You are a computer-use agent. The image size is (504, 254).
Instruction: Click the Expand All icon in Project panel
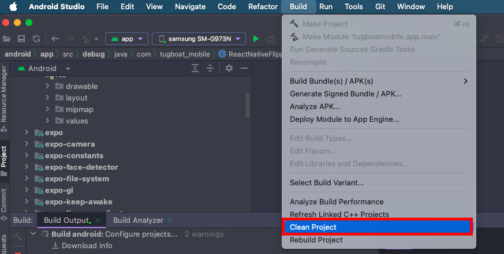[195, 68]
